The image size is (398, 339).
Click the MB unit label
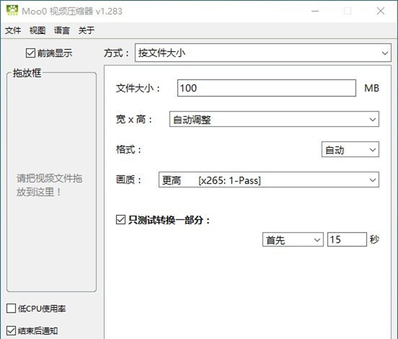point(371,88)
